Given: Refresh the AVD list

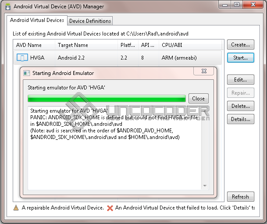Looking at the screenshot, I should click(240, 196).
